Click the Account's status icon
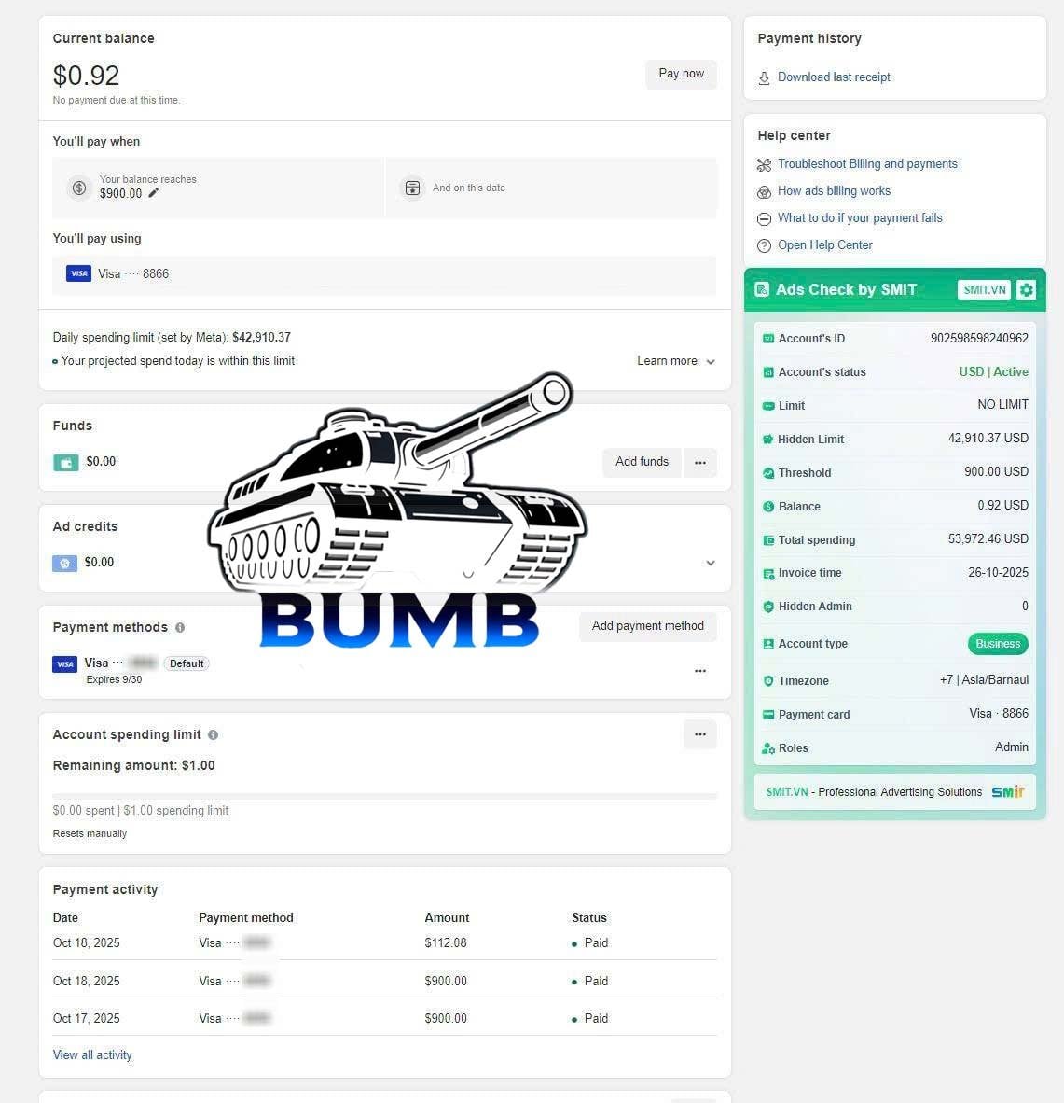The width and height of the screenshot is (1064, 1103). point(768,372)
